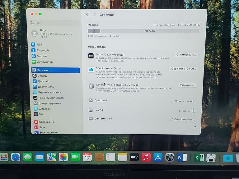The image size is (239, 179).
Task: Open Siri settings in sidebar
Action: click(x=38, y=114)
